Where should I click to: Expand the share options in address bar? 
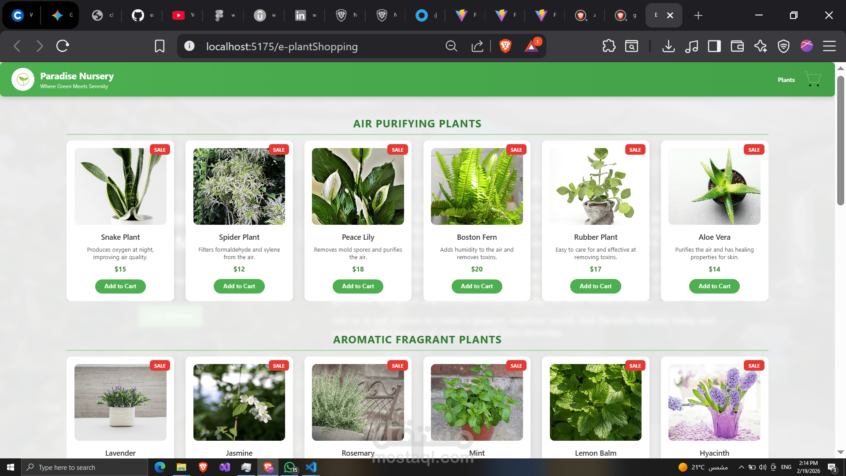pos(477,46)
